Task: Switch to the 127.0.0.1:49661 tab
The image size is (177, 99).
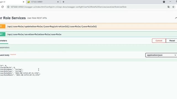Action: point(43,2)
